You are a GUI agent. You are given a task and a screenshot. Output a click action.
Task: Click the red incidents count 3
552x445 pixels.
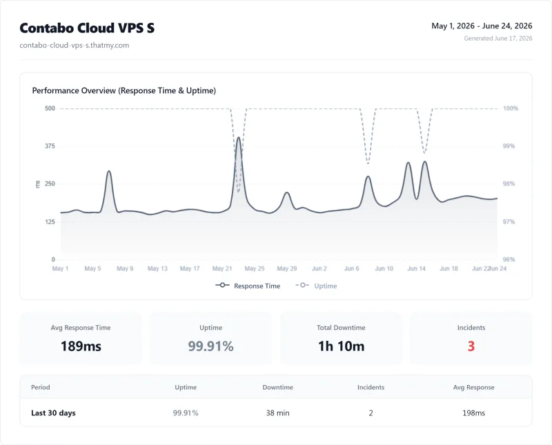(x=471, y=346)
